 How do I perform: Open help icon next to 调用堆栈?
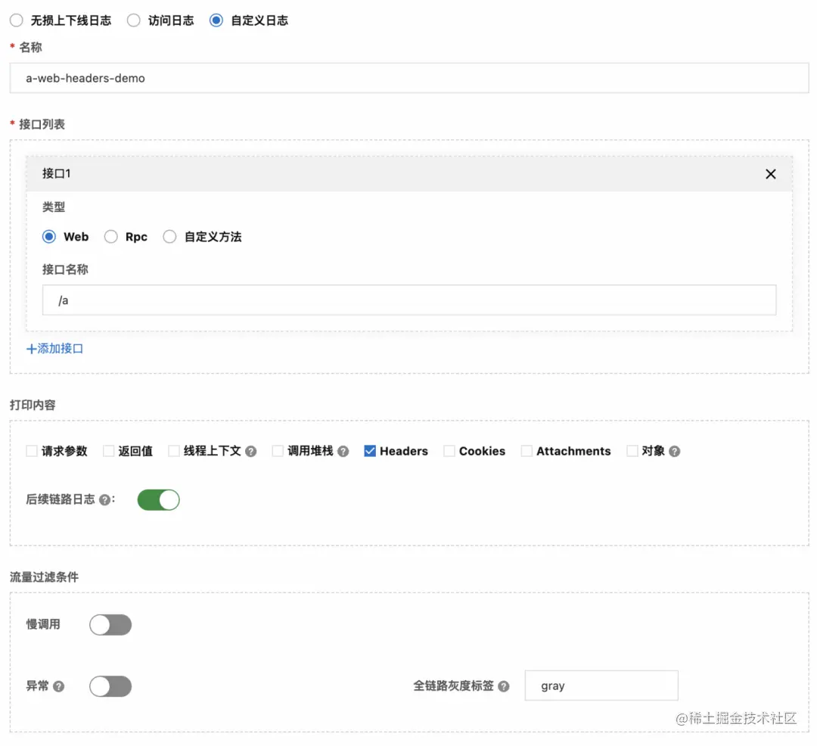click(343, 451)
